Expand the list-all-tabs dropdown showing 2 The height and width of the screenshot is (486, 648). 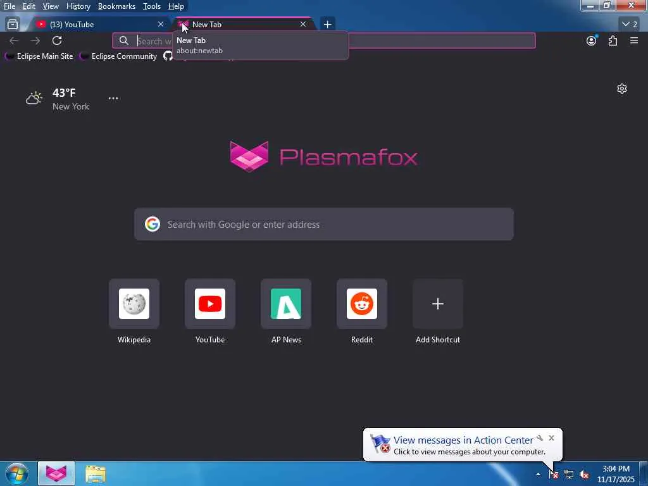pyautogui.click(x=630, y=25)
